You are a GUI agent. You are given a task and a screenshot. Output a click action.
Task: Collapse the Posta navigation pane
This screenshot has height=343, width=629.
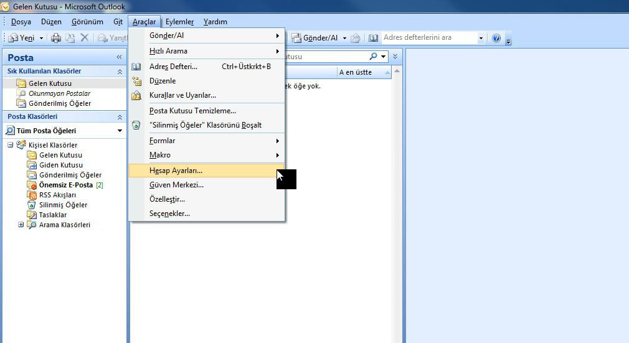pyautogui.click(x=119, y=57)
